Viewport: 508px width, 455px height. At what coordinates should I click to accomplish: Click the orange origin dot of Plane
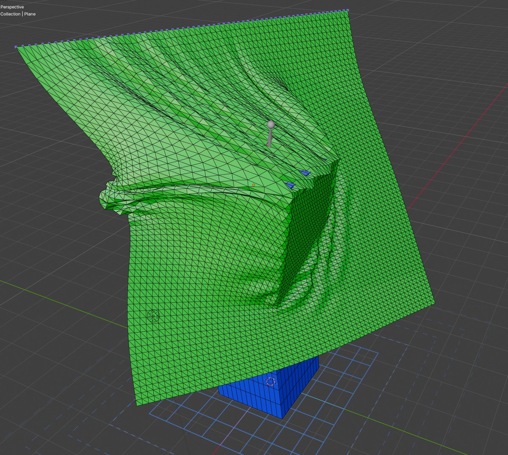(x=254, y=185)
